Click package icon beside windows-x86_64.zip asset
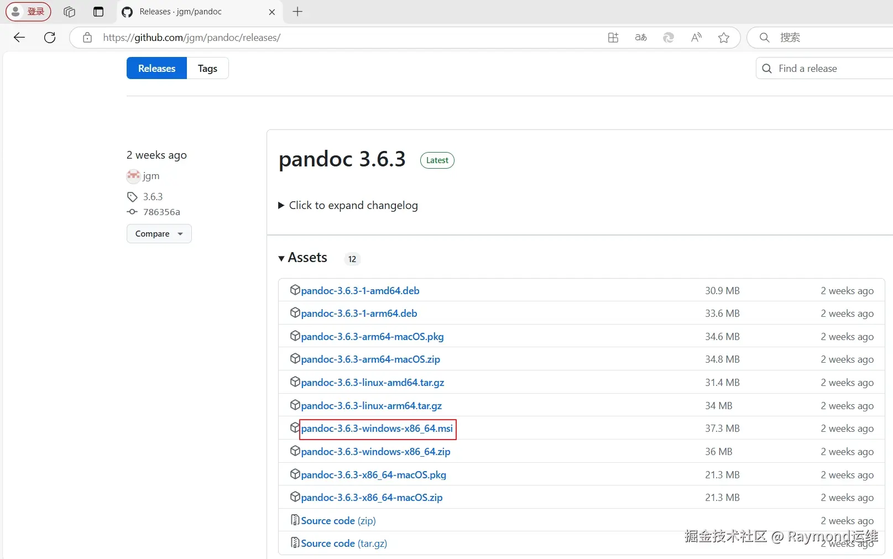Viewport: 893px width, 559px height. click(x=295, y=451)
